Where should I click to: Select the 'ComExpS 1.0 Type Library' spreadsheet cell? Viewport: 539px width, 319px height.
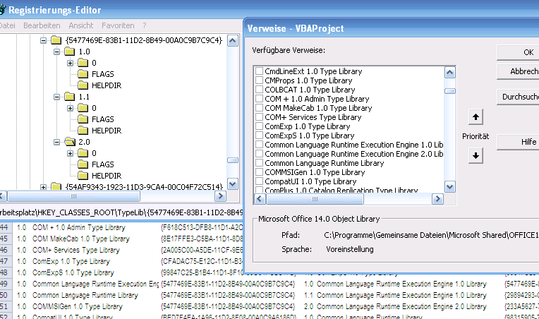coord(73,272)
